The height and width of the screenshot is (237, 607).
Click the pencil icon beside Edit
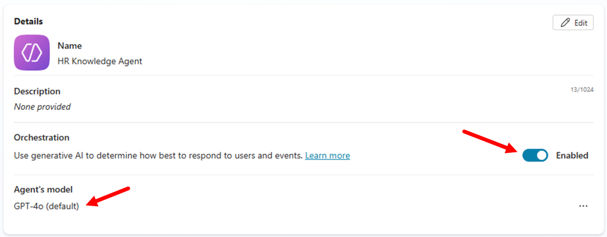(565, 23)
